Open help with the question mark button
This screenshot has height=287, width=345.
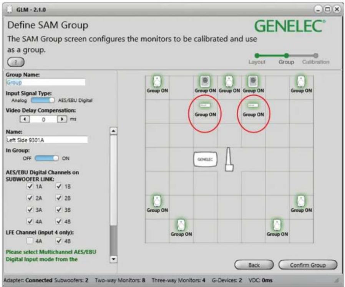[x=16, y=62]
